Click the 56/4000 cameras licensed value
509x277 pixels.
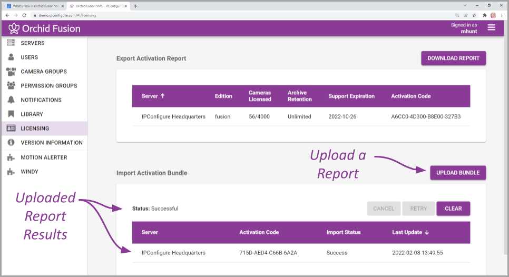coord(259,116)
